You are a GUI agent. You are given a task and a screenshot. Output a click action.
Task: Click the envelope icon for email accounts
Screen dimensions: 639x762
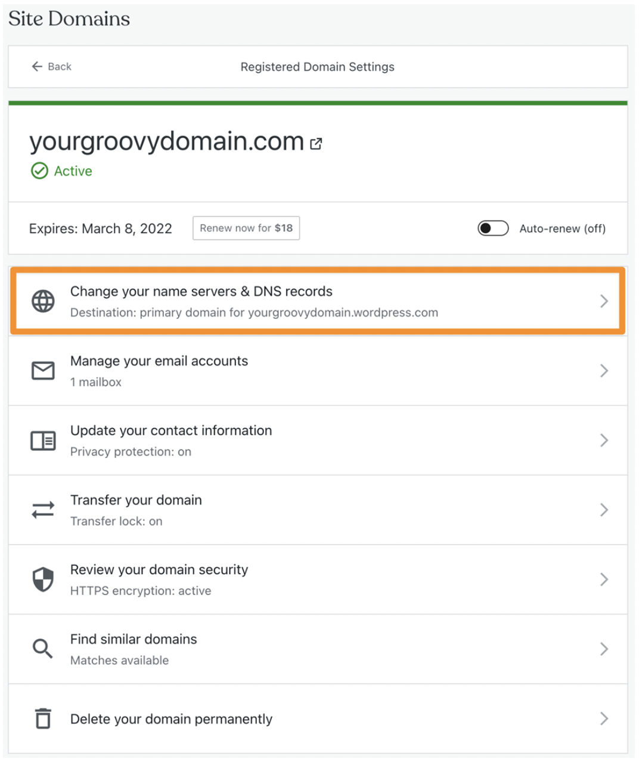42,370
